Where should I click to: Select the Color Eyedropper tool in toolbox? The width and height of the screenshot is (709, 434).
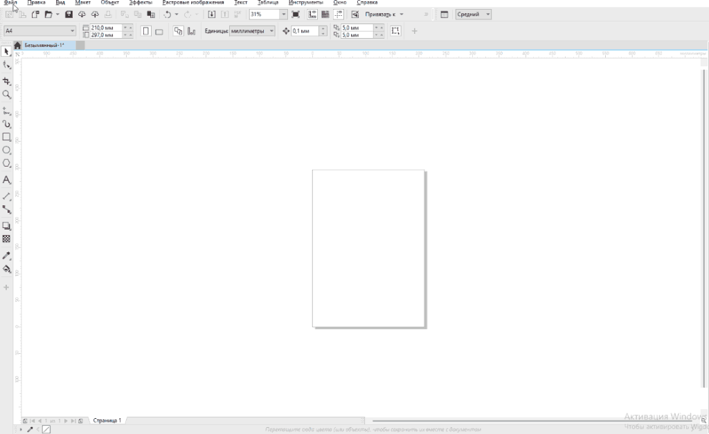6,256
